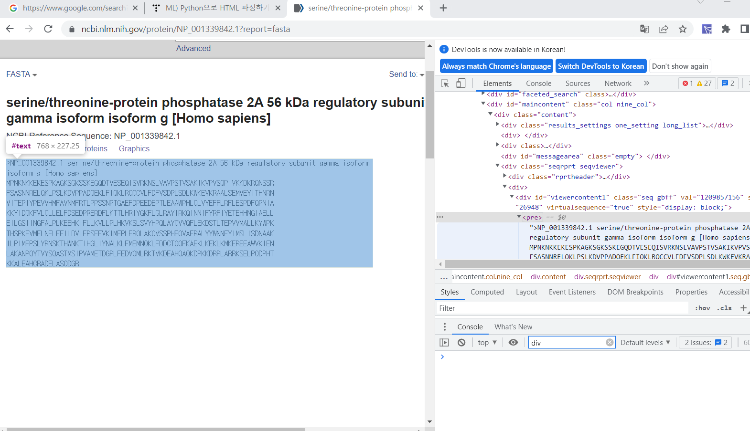
Task: Switch to What's New drawer tab
Action: point(513,327)
